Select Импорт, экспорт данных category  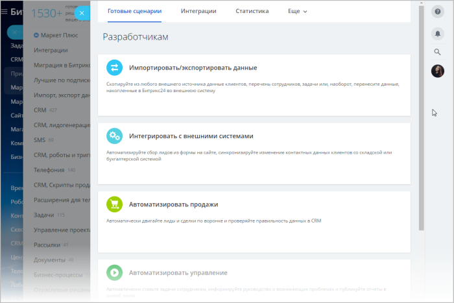tap(62, 95)
